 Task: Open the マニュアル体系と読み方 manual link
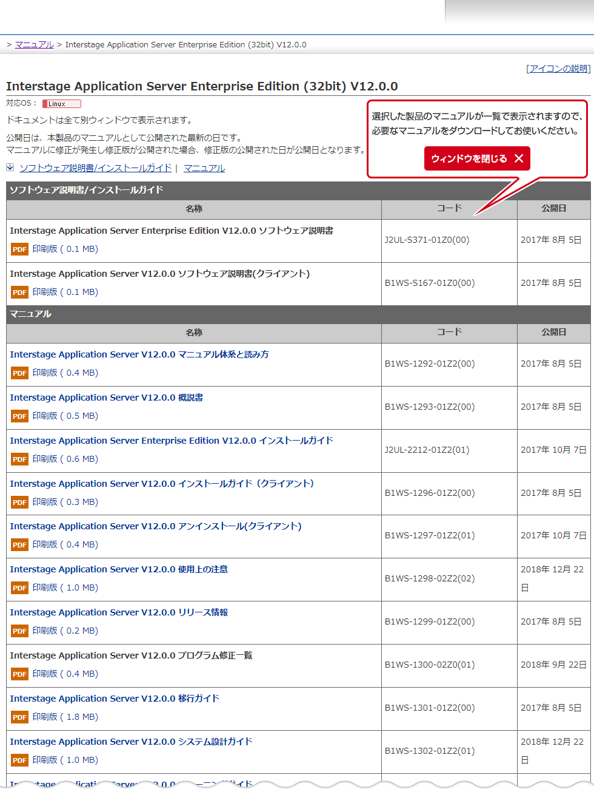coord(139,354)
